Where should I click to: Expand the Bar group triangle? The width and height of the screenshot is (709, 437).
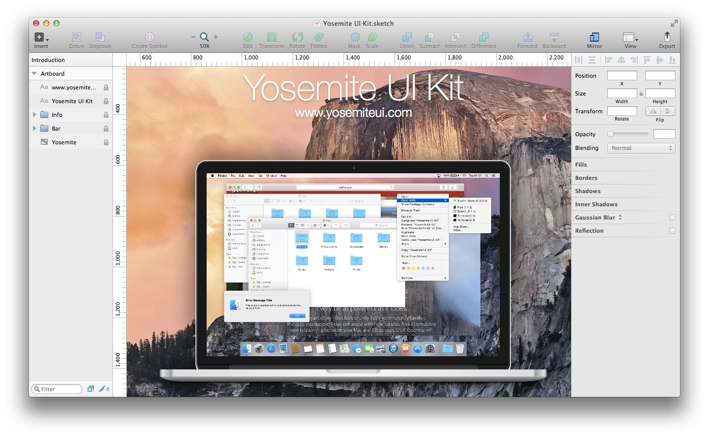click(35, 129)
